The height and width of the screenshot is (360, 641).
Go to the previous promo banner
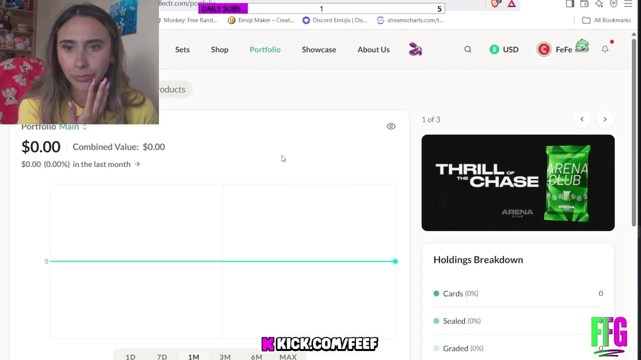click(x=582, y=119)
